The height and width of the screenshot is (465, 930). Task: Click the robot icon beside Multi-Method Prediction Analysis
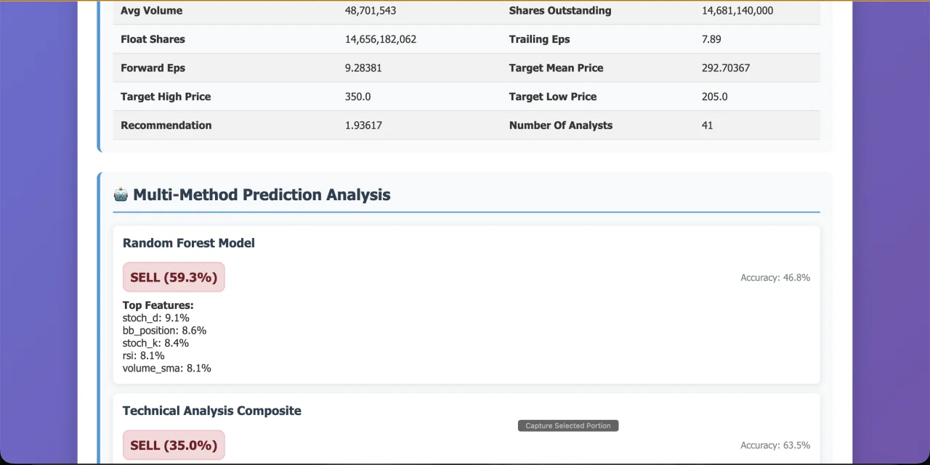(121, 194)
